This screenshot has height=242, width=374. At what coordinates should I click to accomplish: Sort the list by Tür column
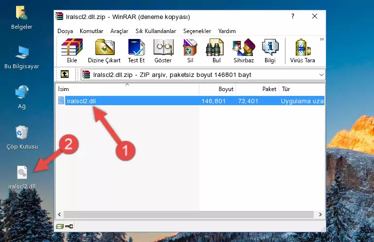(x=302, y=89)
